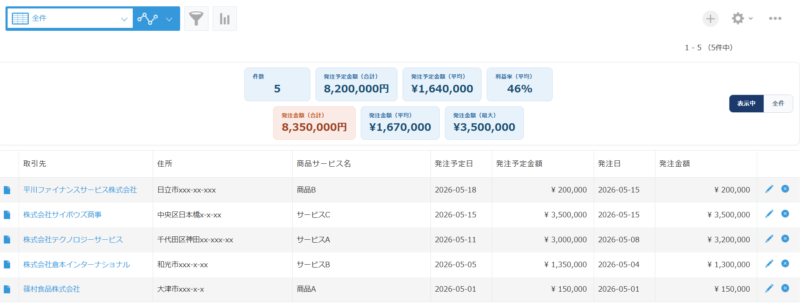Select the 発注金額(平均) ¥1,670,000 card
This screenshot has width=800, height=306.
pyautogui.click(x=400, y=123)
